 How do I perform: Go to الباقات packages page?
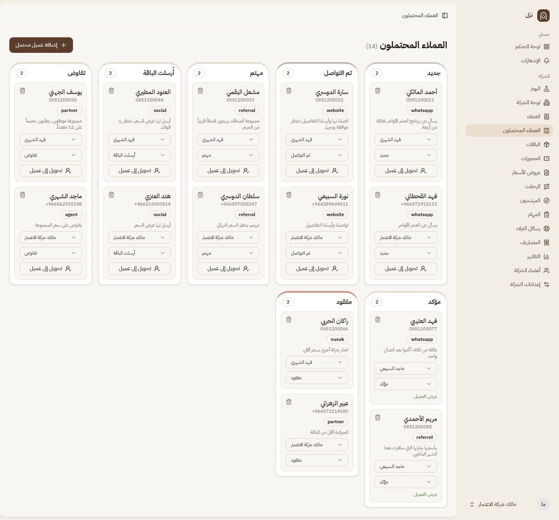coord(509,145)
